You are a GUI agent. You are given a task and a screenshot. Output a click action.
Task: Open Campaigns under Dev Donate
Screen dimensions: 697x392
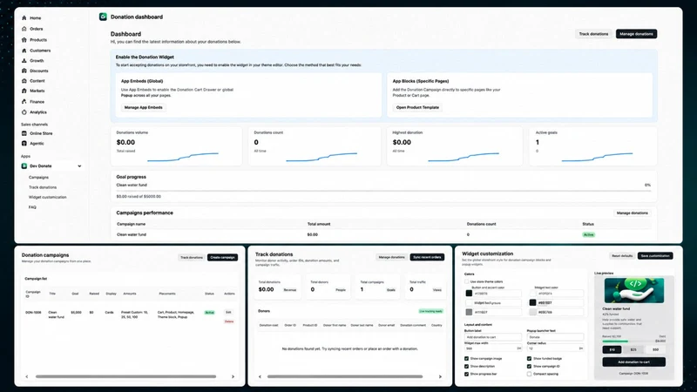(38, 178)
